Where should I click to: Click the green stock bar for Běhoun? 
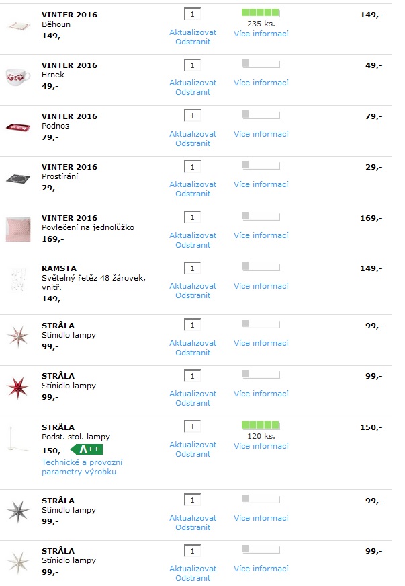pos(261,13)
